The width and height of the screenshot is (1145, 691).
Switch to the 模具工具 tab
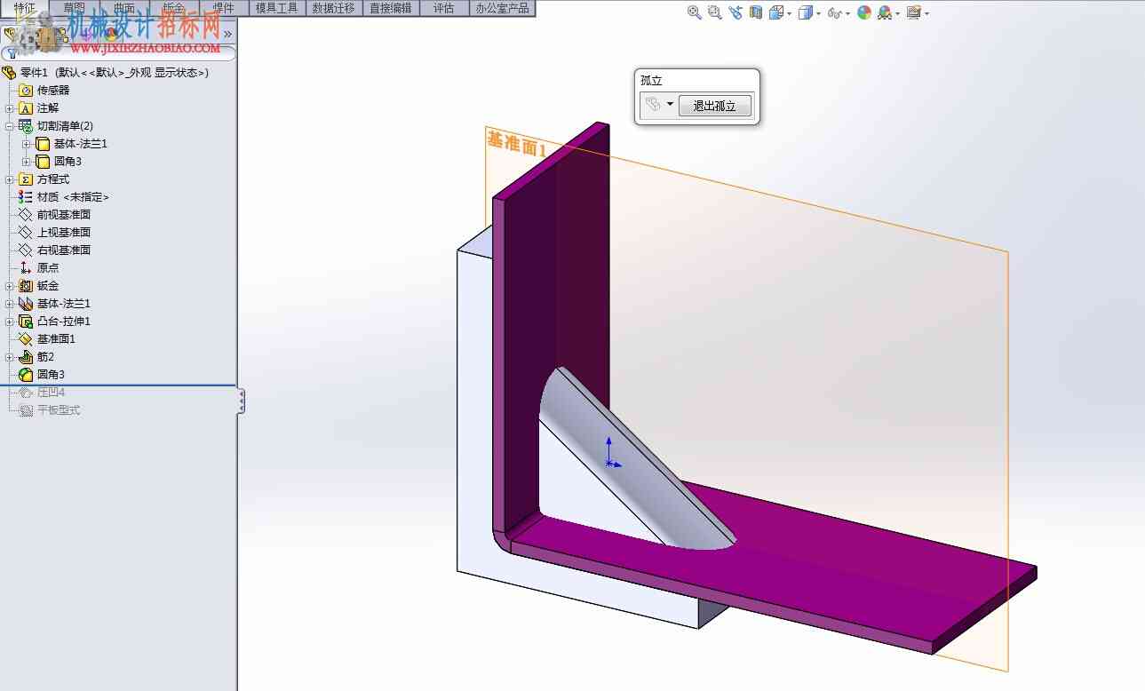coord(276,8)
